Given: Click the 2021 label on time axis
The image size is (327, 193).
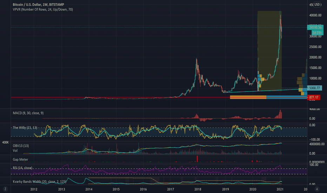Looking at the screenshot, I should [x=280, y=189].
